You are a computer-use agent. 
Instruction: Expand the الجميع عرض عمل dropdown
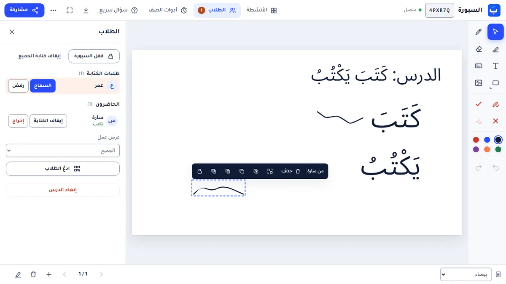tap(63, 150)
